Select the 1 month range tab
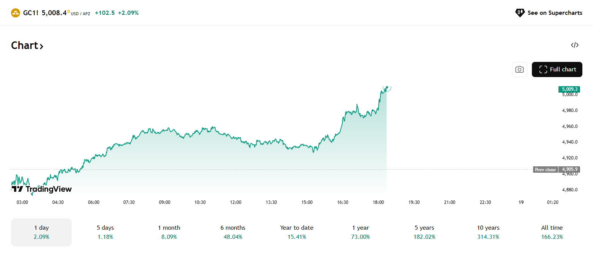The image size is (593, 254). tap(169, 232)
